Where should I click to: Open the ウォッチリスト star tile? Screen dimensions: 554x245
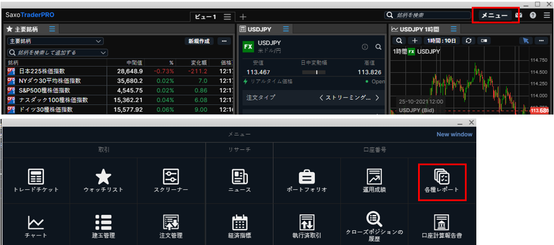click(103, 181)
